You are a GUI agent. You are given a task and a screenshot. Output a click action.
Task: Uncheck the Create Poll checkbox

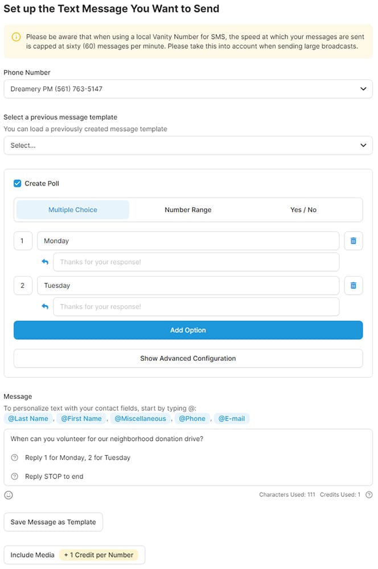[18, 183]
